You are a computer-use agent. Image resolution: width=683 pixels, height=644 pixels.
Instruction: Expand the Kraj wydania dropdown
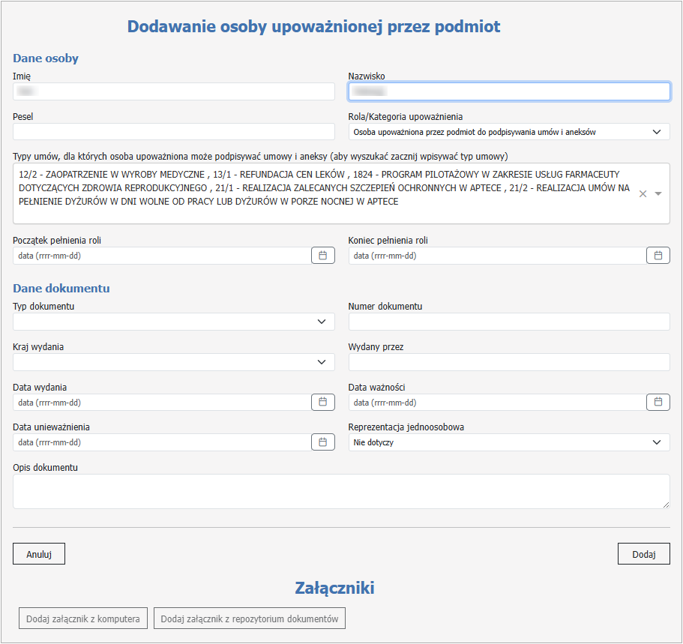tap(173, 362)
